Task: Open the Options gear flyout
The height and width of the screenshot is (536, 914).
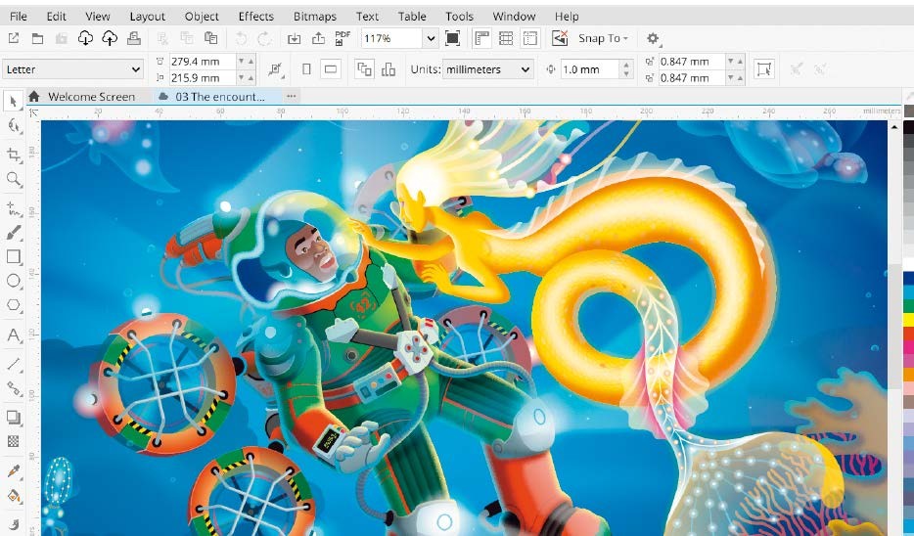Action: (x=654, y=38)
